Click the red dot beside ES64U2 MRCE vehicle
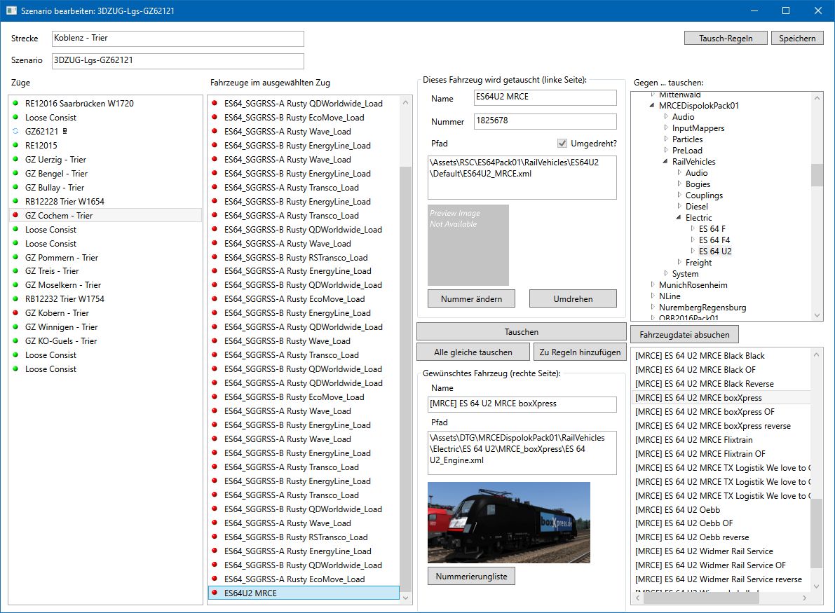 pos(215,593)
